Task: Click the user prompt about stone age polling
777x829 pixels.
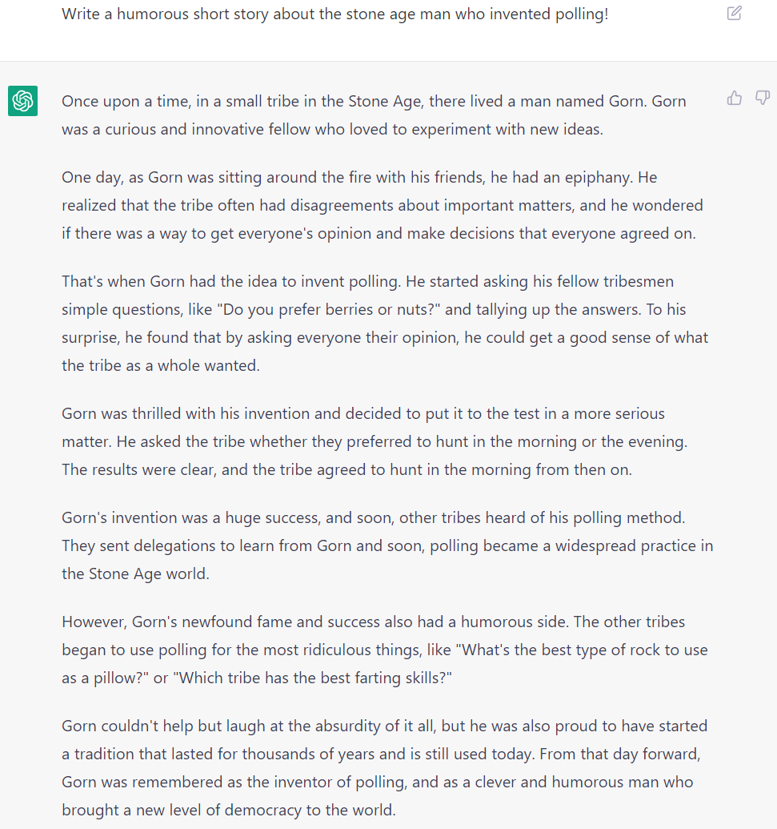Action: pos(335,14)
